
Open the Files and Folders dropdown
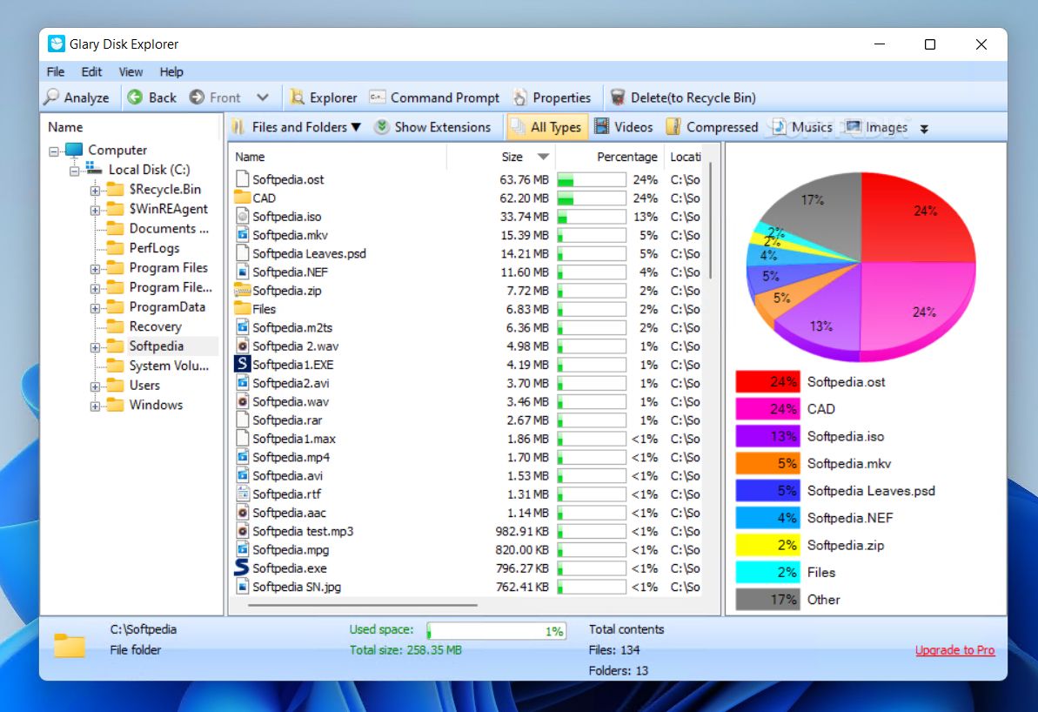coord(298,126)
